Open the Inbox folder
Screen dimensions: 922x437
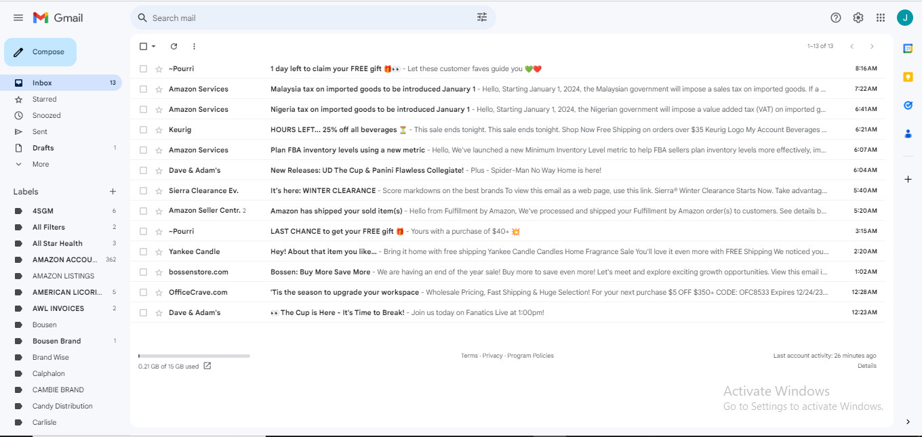[x=61, y=83]
